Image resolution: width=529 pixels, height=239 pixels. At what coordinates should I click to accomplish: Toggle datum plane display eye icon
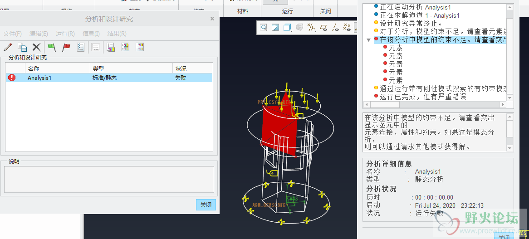323,28
